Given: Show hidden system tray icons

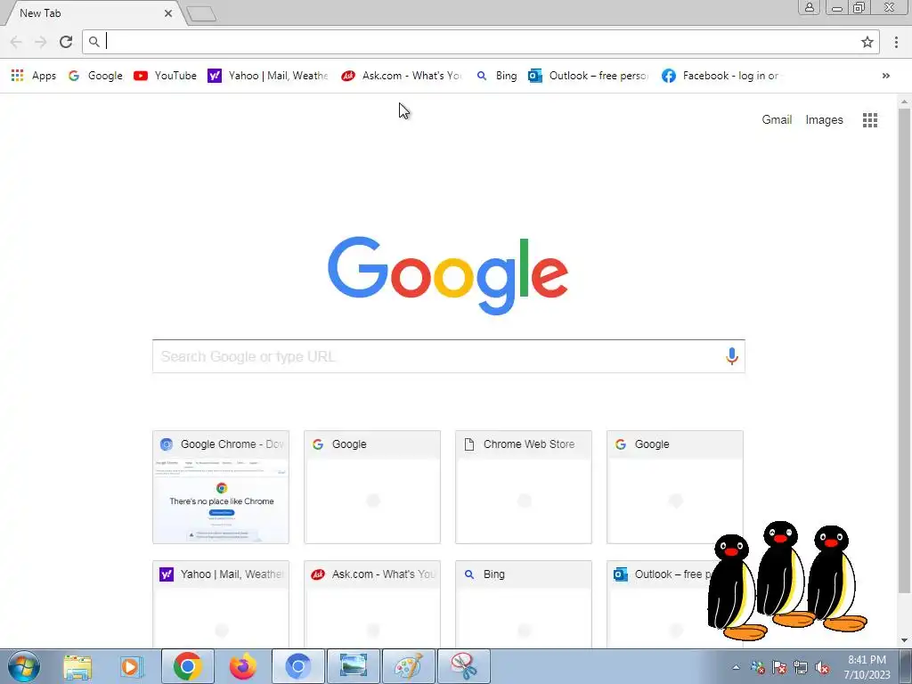Looking at the screenshot, I should pos(736,667).
